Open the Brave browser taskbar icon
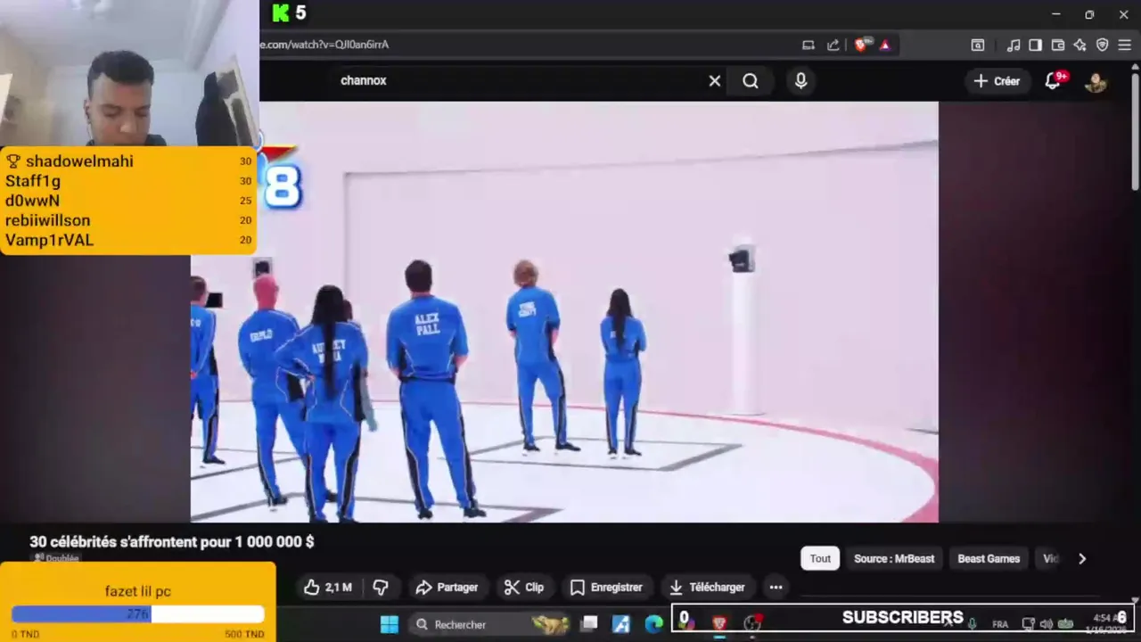 coord(719,624)
